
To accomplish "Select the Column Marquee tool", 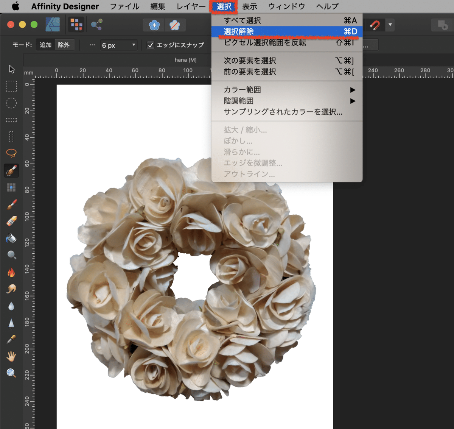I will [11, 136].
